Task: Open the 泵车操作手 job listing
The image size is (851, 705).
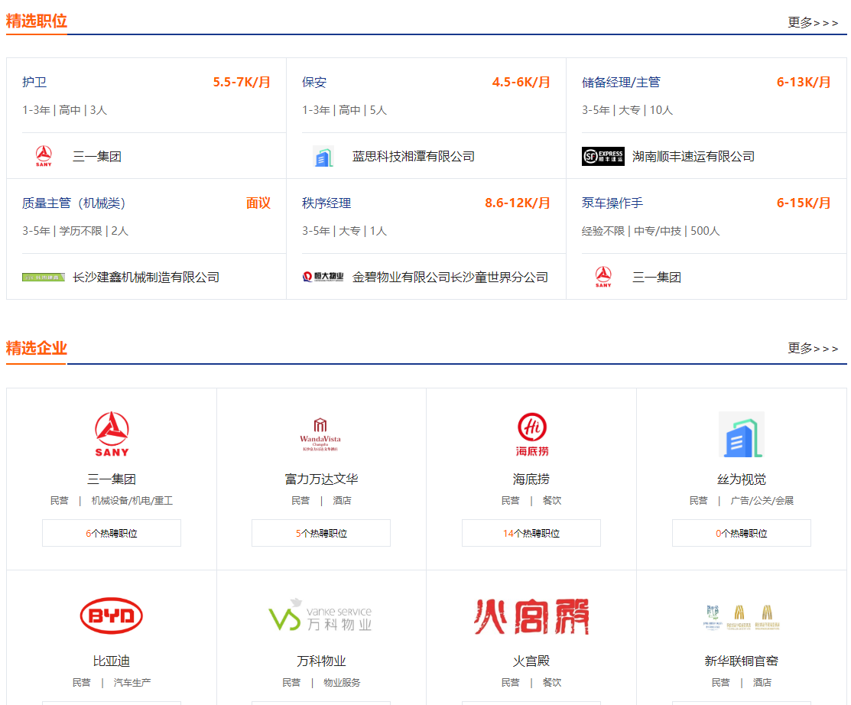Action: (x=612, y=203)
